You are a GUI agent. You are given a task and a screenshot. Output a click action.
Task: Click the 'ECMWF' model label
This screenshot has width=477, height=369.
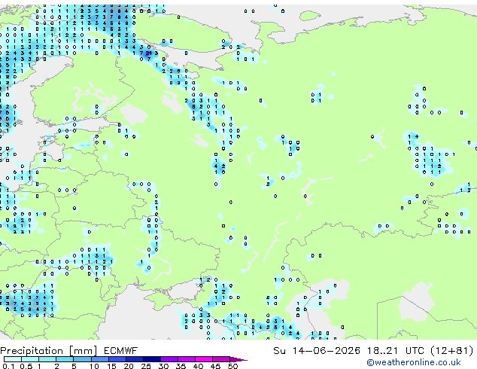pos(121,351)
